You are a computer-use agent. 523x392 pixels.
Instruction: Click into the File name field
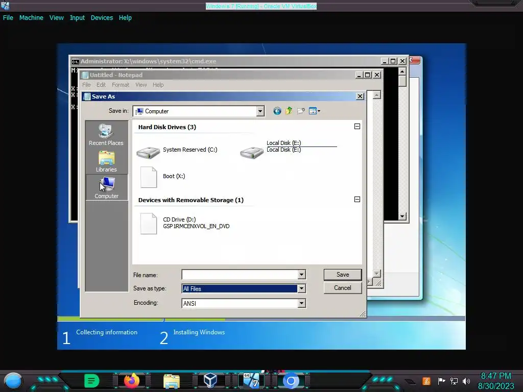pyautogui.click(x=240, y=275)
